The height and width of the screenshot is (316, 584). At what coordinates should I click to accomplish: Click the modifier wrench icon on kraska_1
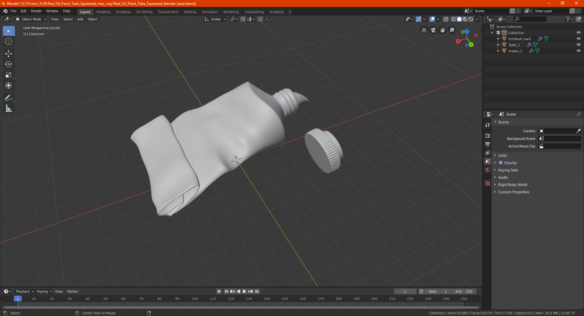pyautogui.click(x=531, y=51)
